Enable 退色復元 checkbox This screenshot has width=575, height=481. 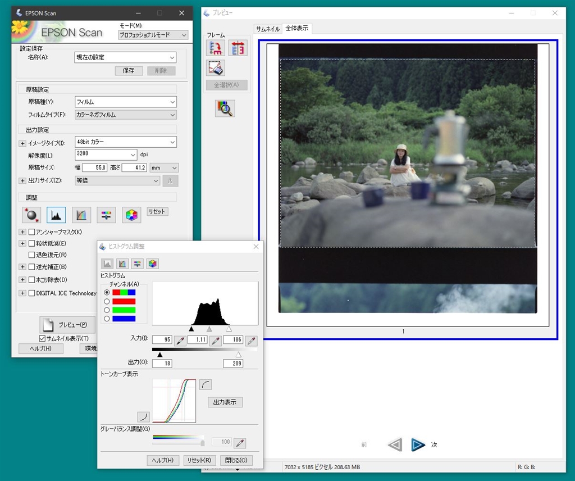click(32, 255)
